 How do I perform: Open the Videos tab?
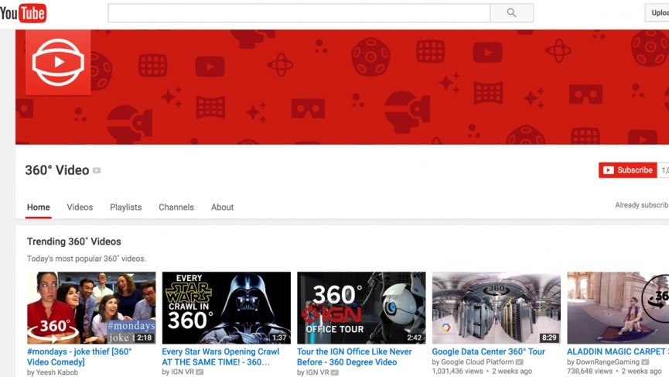[80, 207]
